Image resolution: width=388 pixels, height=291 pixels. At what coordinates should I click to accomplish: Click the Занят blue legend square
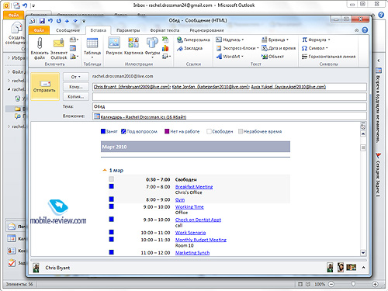point(103,131)
